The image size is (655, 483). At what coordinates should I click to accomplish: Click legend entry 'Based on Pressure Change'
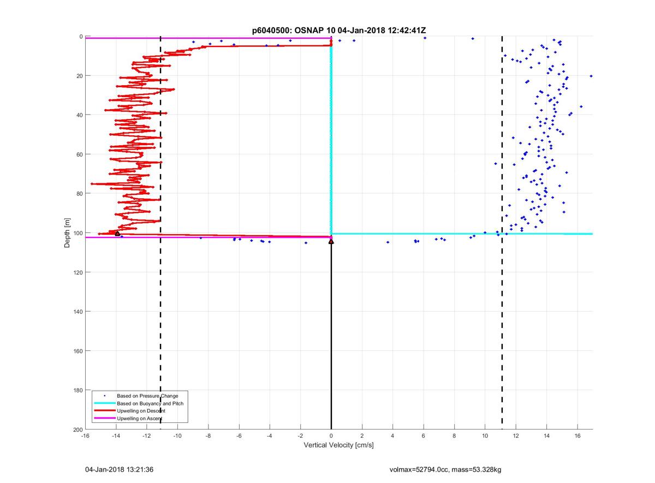coord(147,396)
